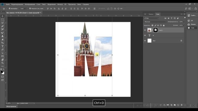
Task: Select the Rectangle shape tool
Action: 2,56
